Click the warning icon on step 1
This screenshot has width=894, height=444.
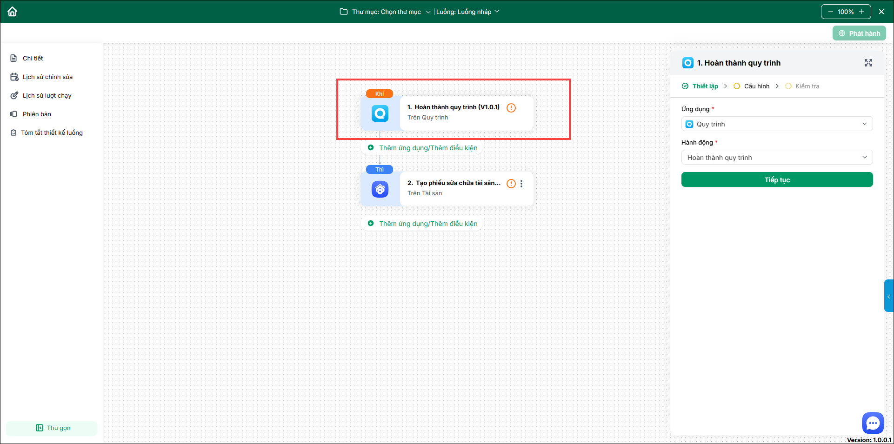click(511, 108)
